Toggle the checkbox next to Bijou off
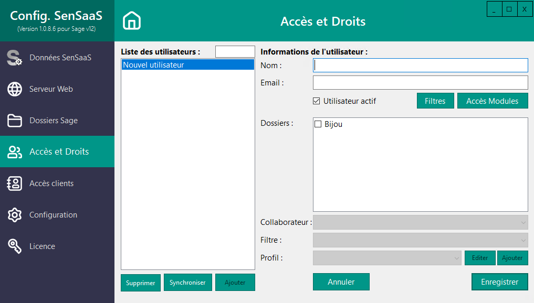The width and height of the screenshot is (534, 303). pos(318,124)
